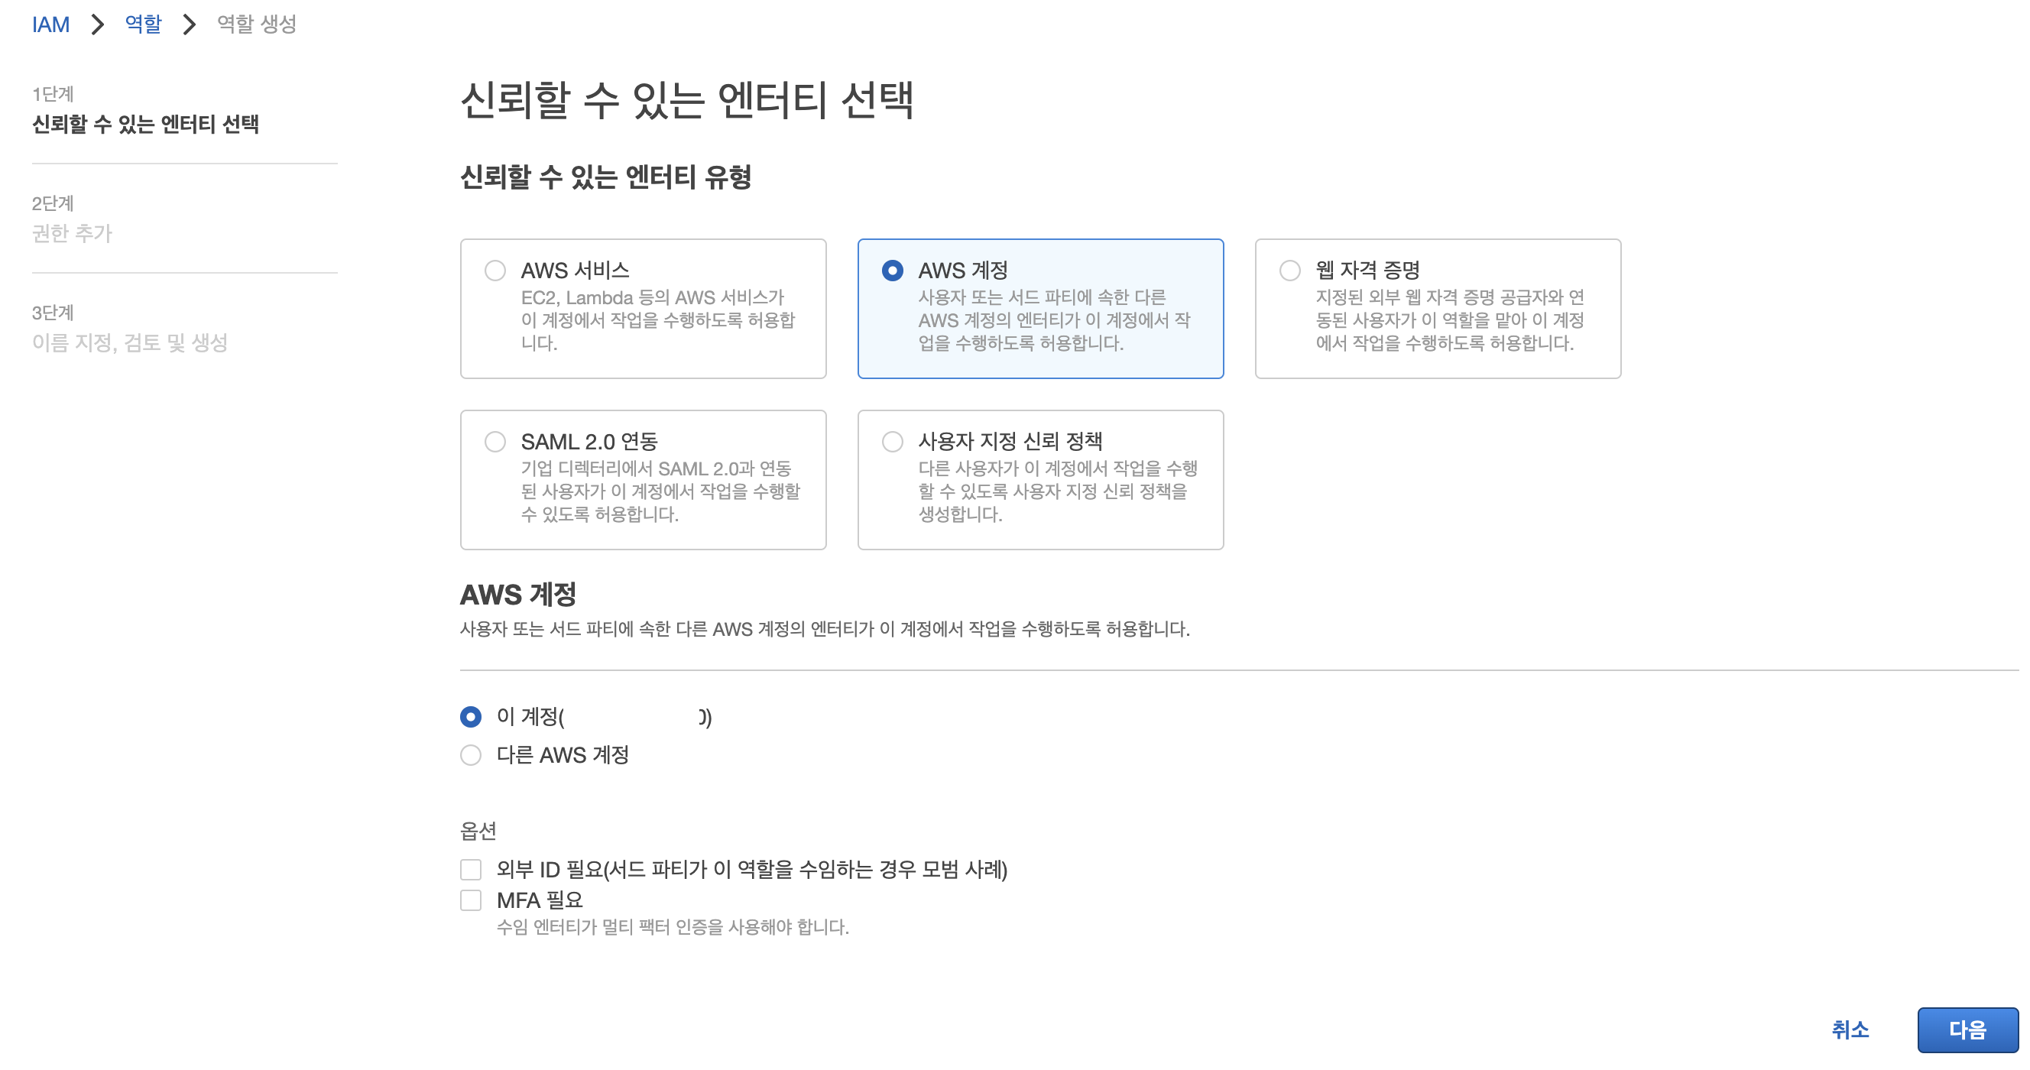Viewport: 2030px width, 1070px height.
Task: Click the AWS 서비스 card description text
Action: tap(657, 321)
